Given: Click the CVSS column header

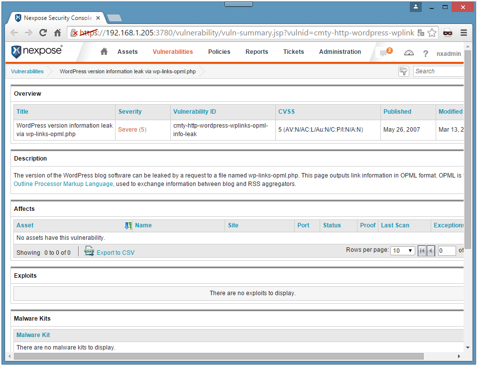Looking at the screenshot, I should click(287, 112).
